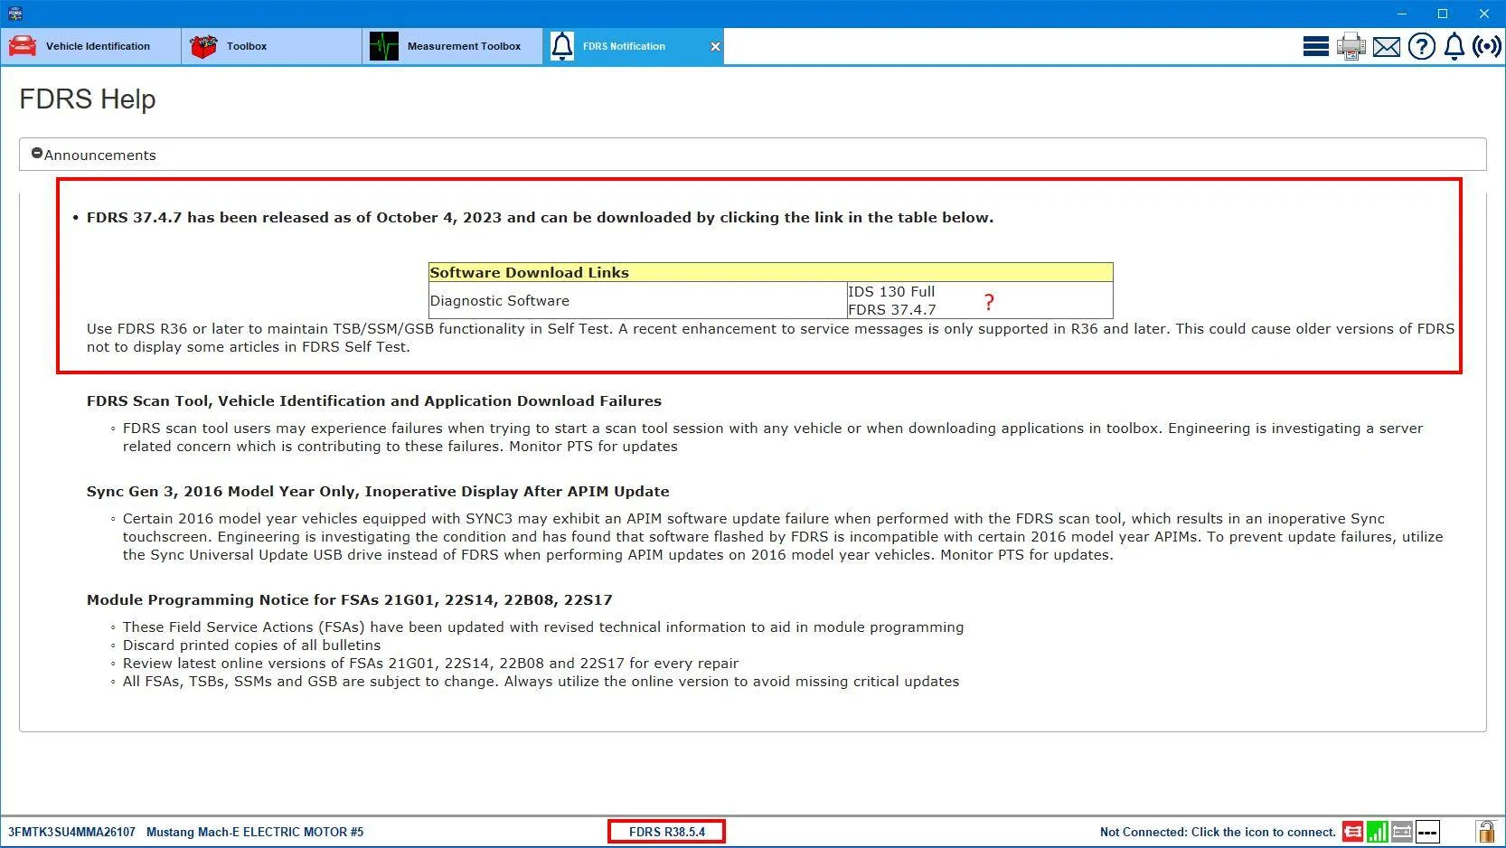Click the envelope mail icon
The height and width of the screenshot is (848, 1506).
click(1387, 46)
